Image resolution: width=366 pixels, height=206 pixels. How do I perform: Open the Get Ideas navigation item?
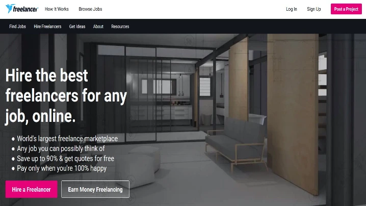77,27
